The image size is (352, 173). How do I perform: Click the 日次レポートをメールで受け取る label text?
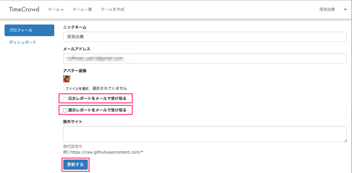point(97,98)
